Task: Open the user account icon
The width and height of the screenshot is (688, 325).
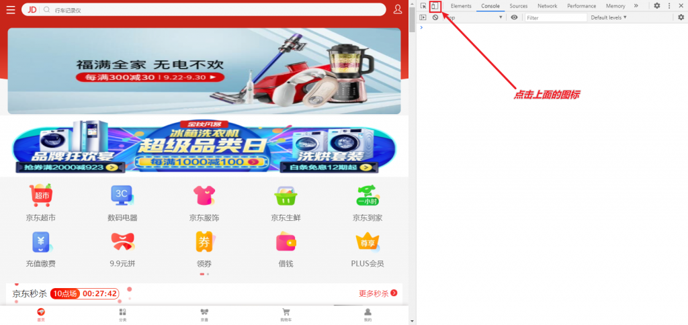Action: (398, 9)
